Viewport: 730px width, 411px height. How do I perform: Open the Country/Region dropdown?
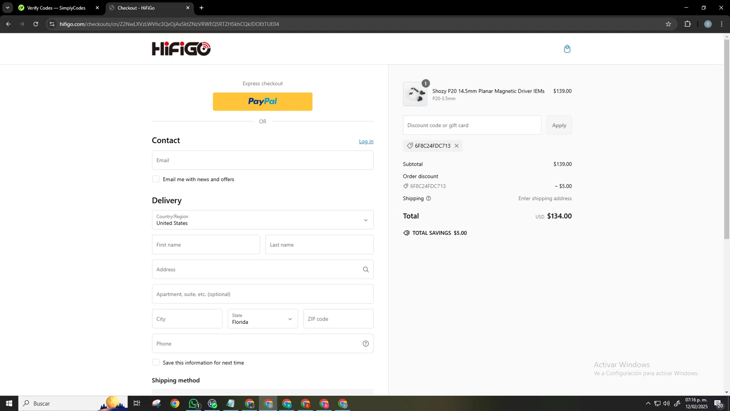(262, 220)
